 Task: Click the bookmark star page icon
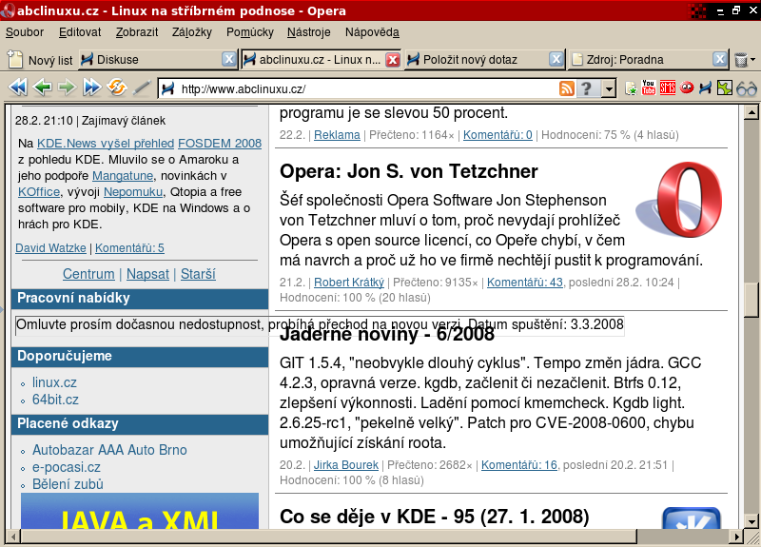pyautogui.click(x=631, y=88)
